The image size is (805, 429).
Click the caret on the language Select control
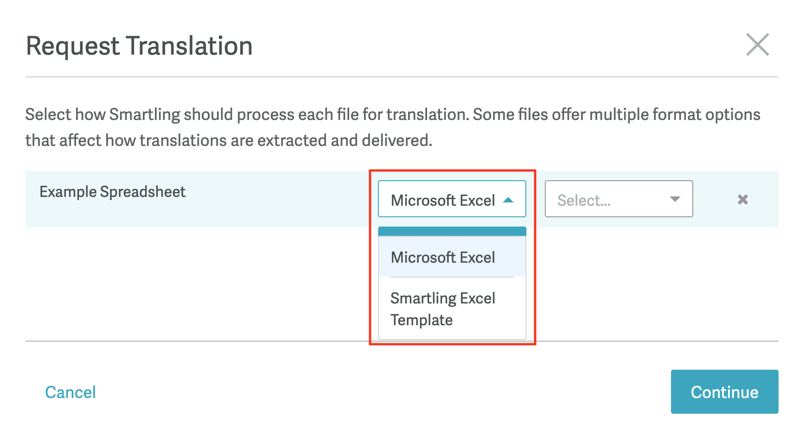click(x=675, y=199)
